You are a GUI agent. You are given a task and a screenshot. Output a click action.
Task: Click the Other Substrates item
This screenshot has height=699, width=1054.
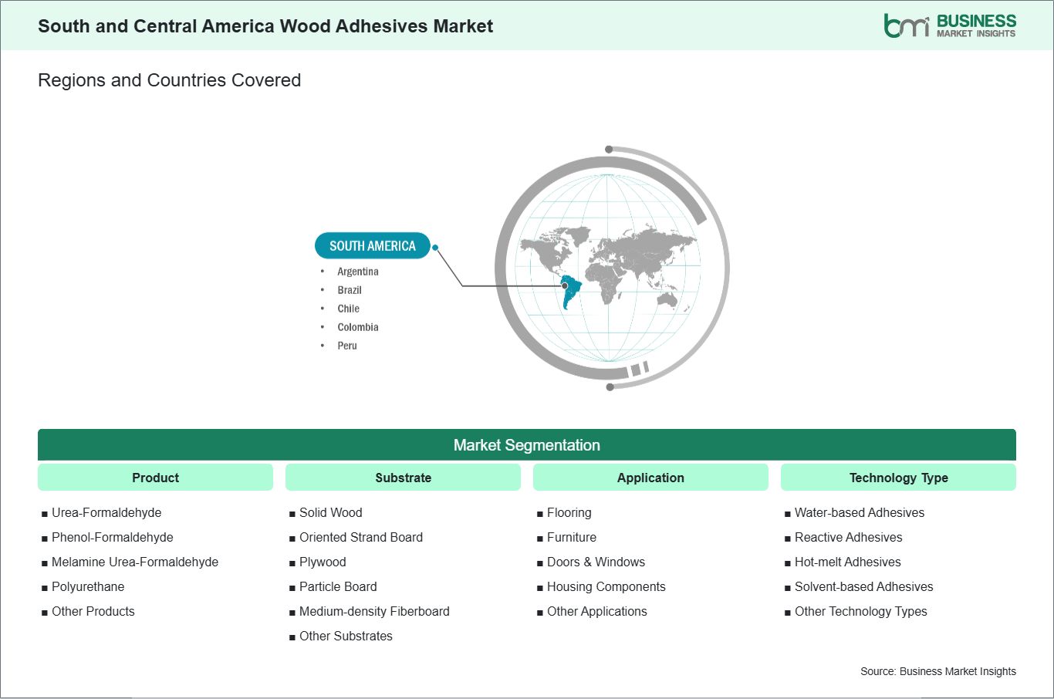point(346,636)
